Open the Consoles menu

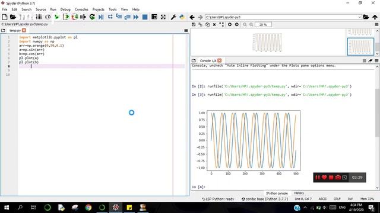(81, 9)
